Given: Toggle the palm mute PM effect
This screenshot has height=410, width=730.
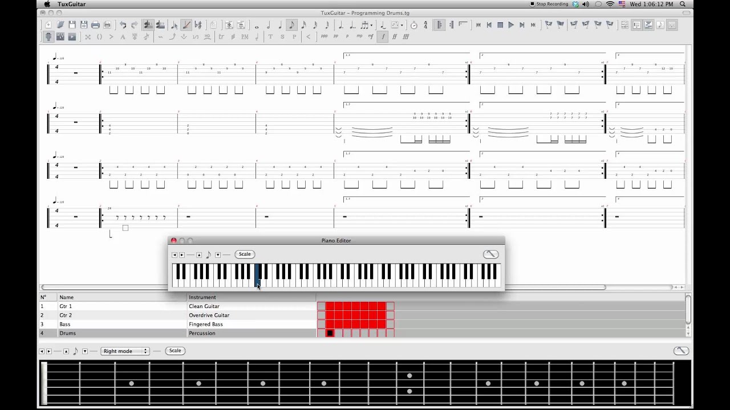Looking at the screenshot, I should 245,36.
